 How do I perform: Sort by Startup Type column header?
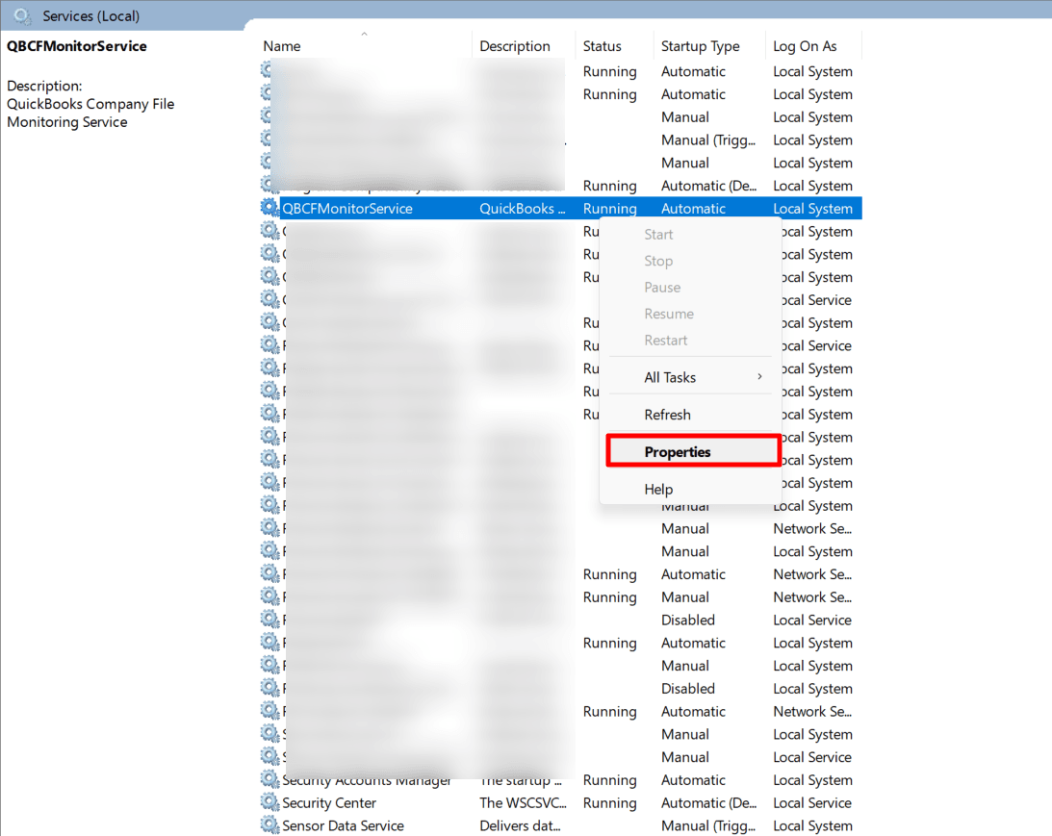(x=700, y=46)
